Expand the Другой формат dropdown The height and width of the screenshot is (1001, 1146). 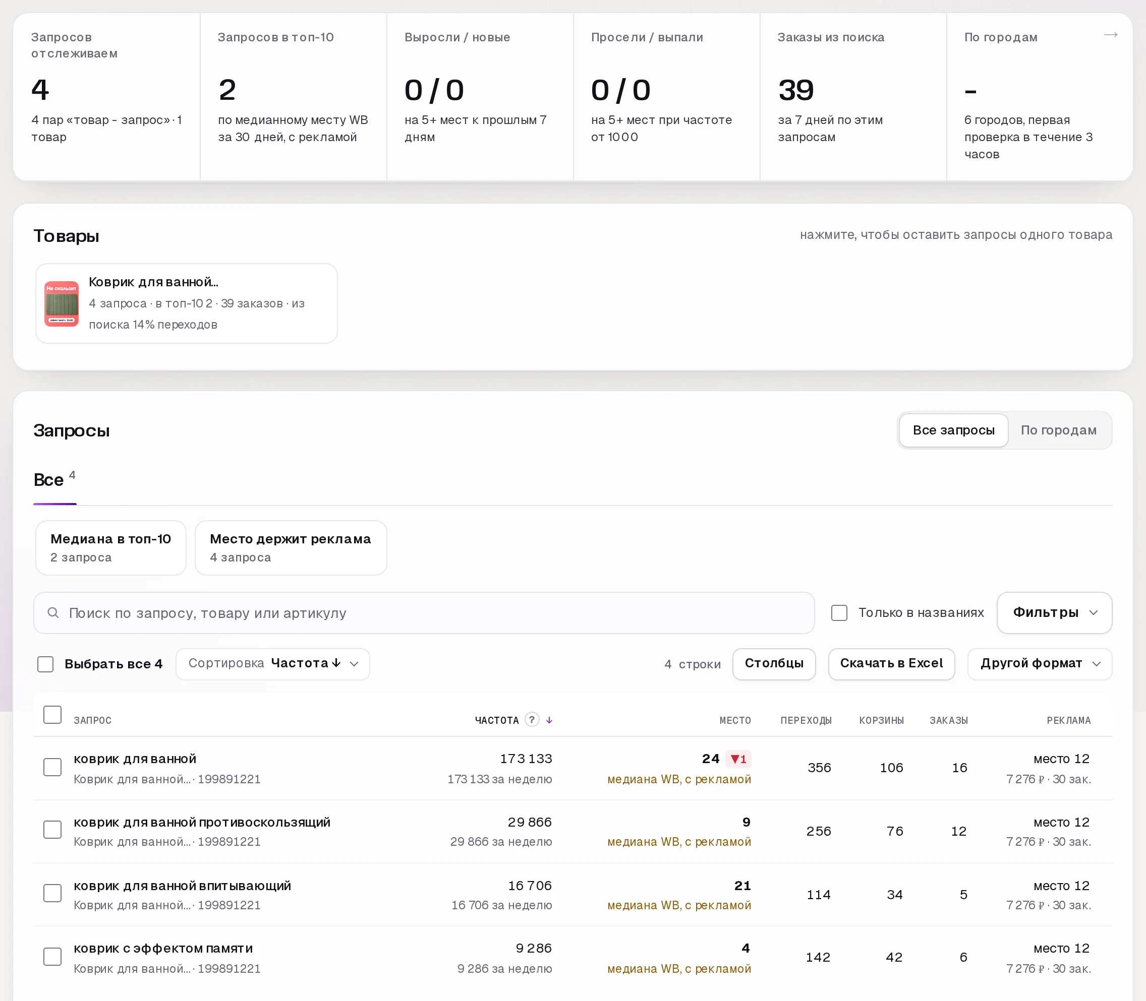tap(1040, 664)
